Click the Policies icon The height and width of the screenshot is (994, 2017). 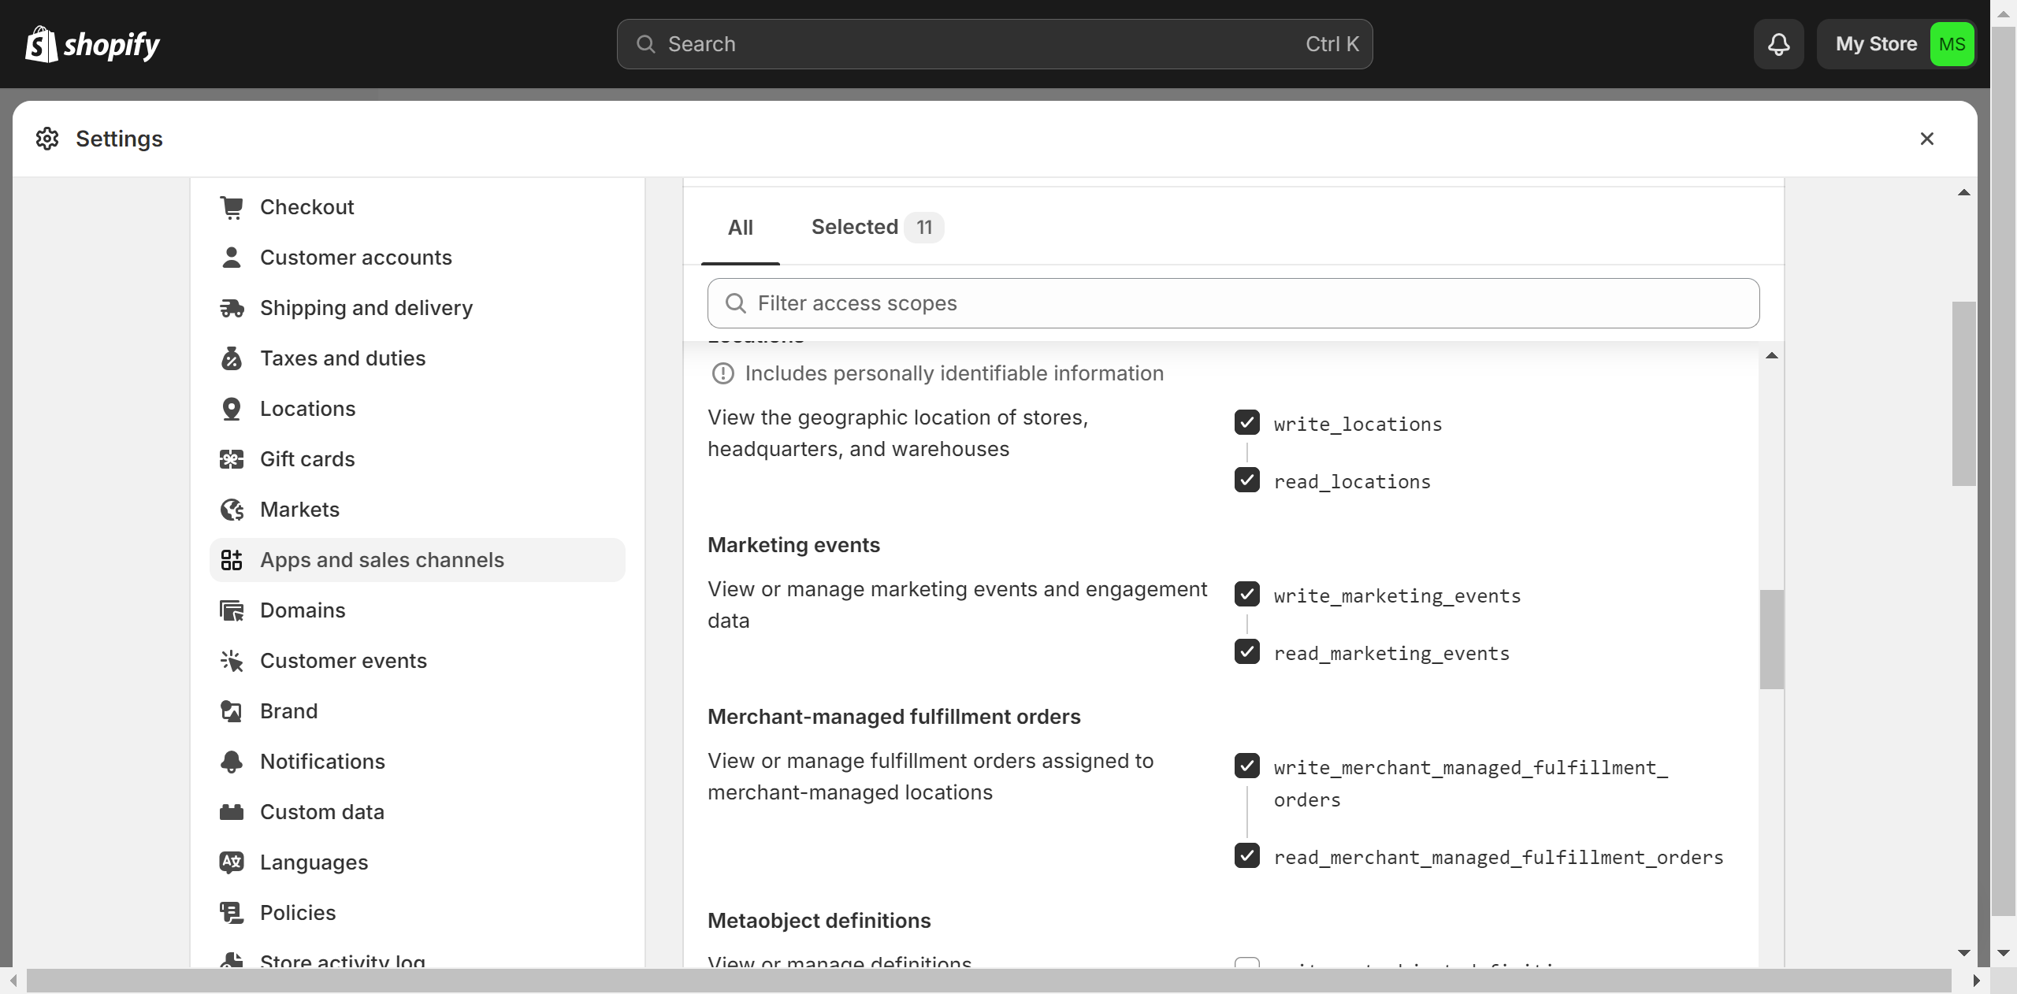pos(232,913)
